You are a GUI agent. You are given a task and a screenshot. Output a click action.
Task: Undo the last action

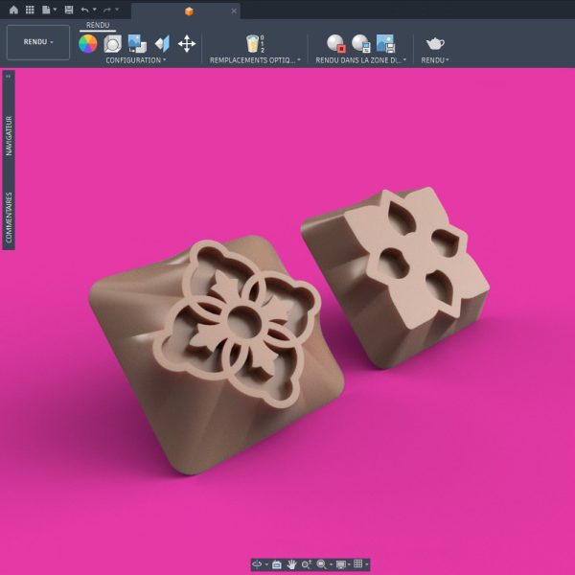tap(84, 10)
